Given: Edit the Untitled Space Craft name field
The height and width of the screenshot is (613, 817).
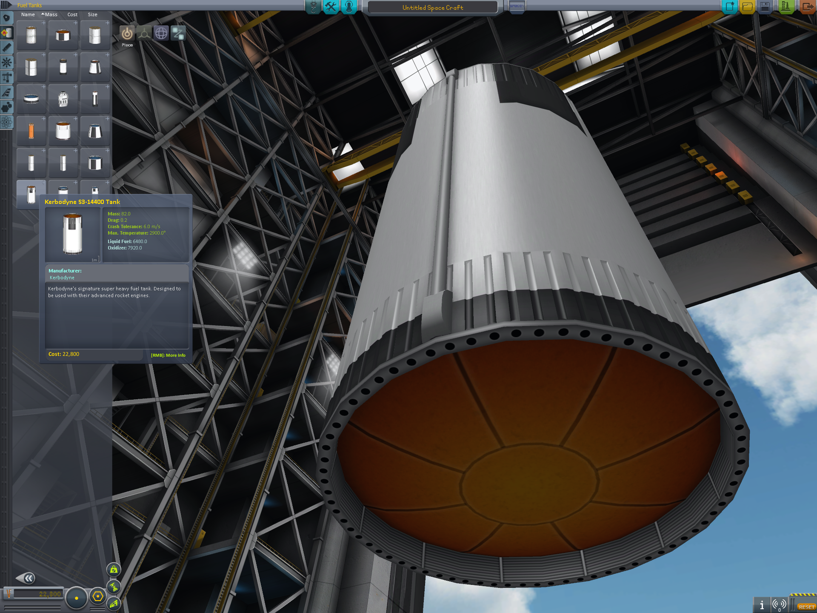Looking at the screenshot, I should pyautogui.click(x=433, y=7).
